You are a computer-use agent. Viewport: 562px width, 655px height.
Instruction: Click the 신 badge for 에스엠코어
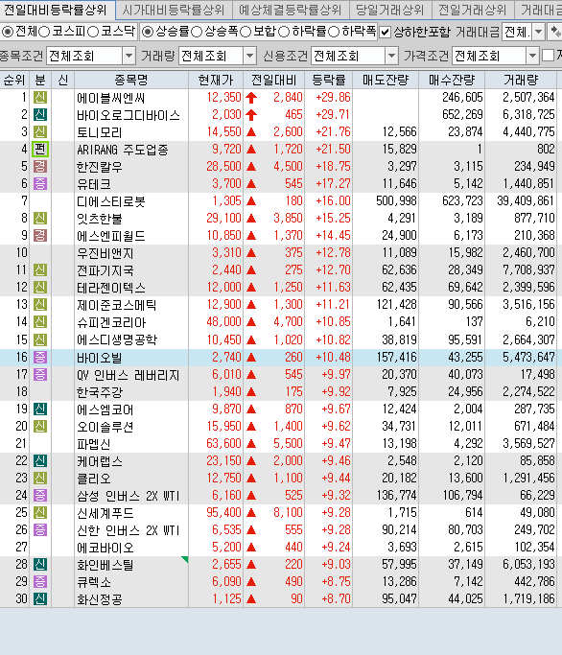pos(40,409)
